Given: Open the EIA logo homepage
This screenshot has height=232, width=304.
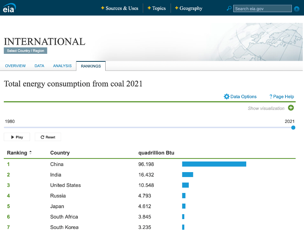Looking at the screenshot, I should [9, 8].
